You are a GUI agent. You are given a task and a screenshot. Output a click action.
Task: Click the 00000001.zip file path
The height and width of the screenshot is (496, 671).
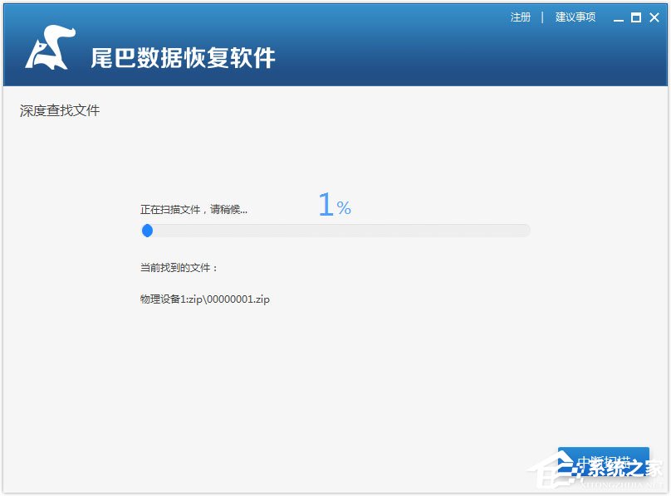pos(205,299)
